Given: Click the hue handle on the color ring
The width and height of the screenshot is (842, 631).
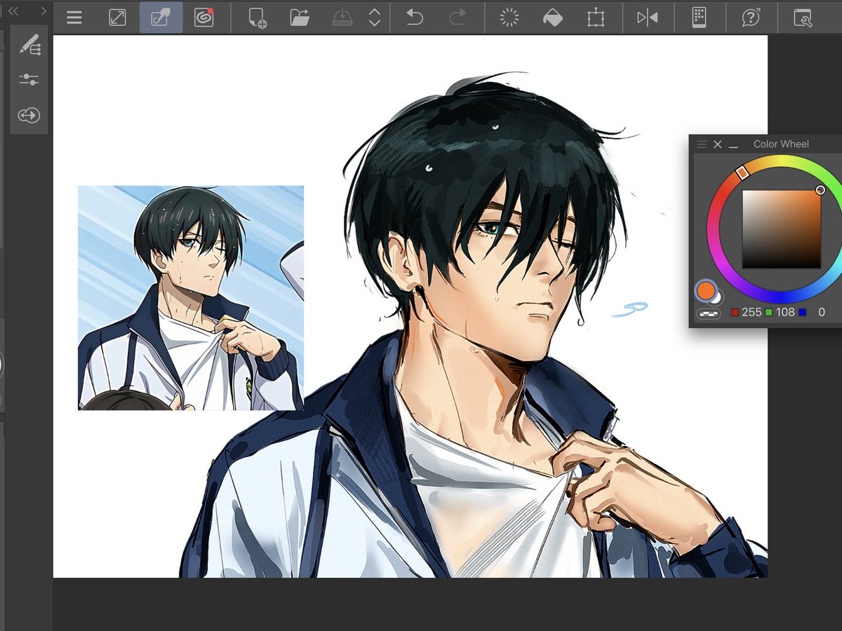Looking at the screenshot, I should click(742, 172).
